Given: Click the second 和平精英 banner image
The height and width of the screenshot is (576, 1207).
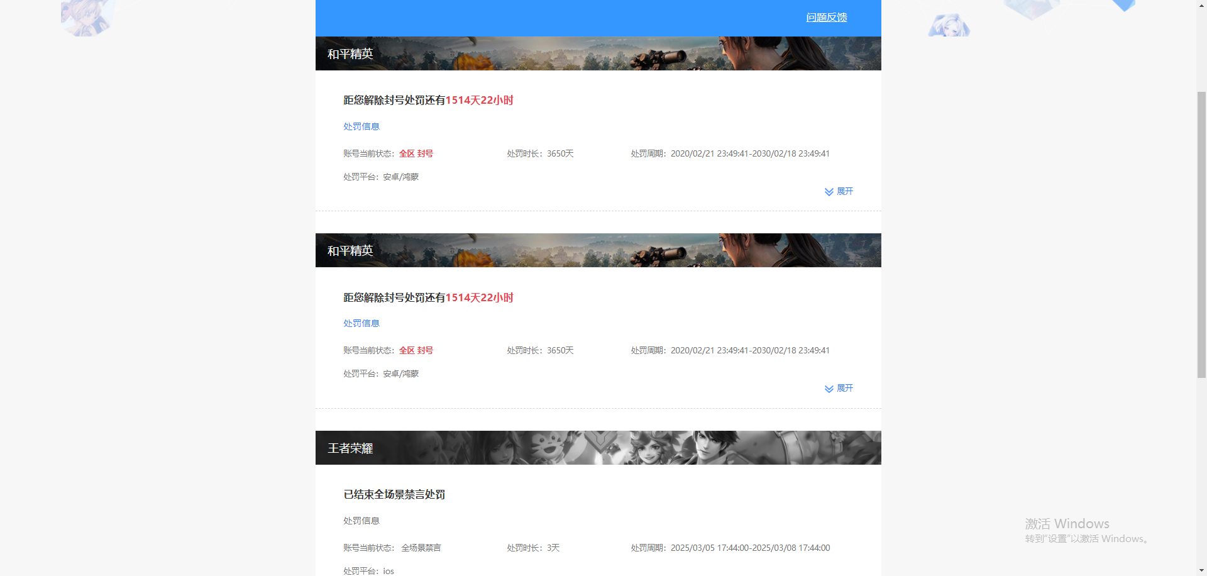Looking at the screenshot, I should click(x=597, y=250).
